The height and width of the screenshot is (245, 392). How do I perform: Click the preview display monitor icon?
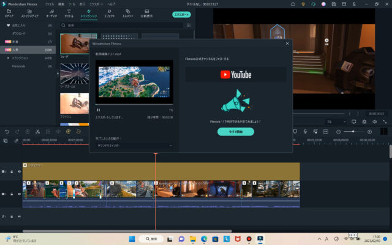coord(354,122)
